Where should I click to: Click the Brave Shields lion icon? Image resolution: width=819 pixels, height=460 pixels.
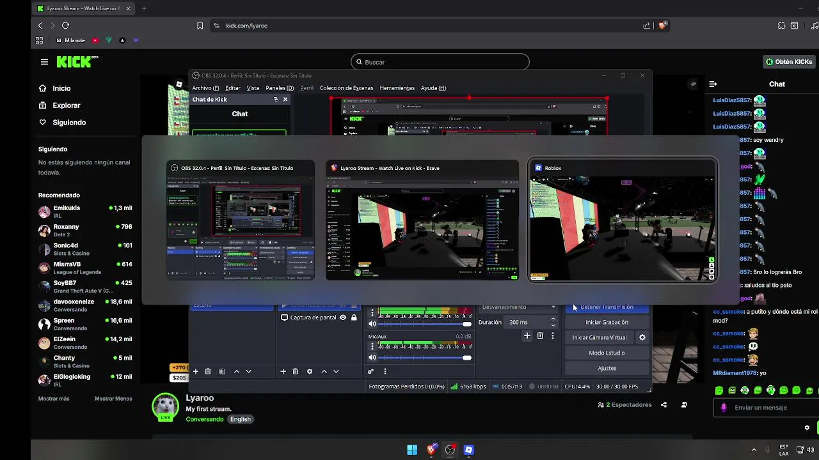(662, 26)
